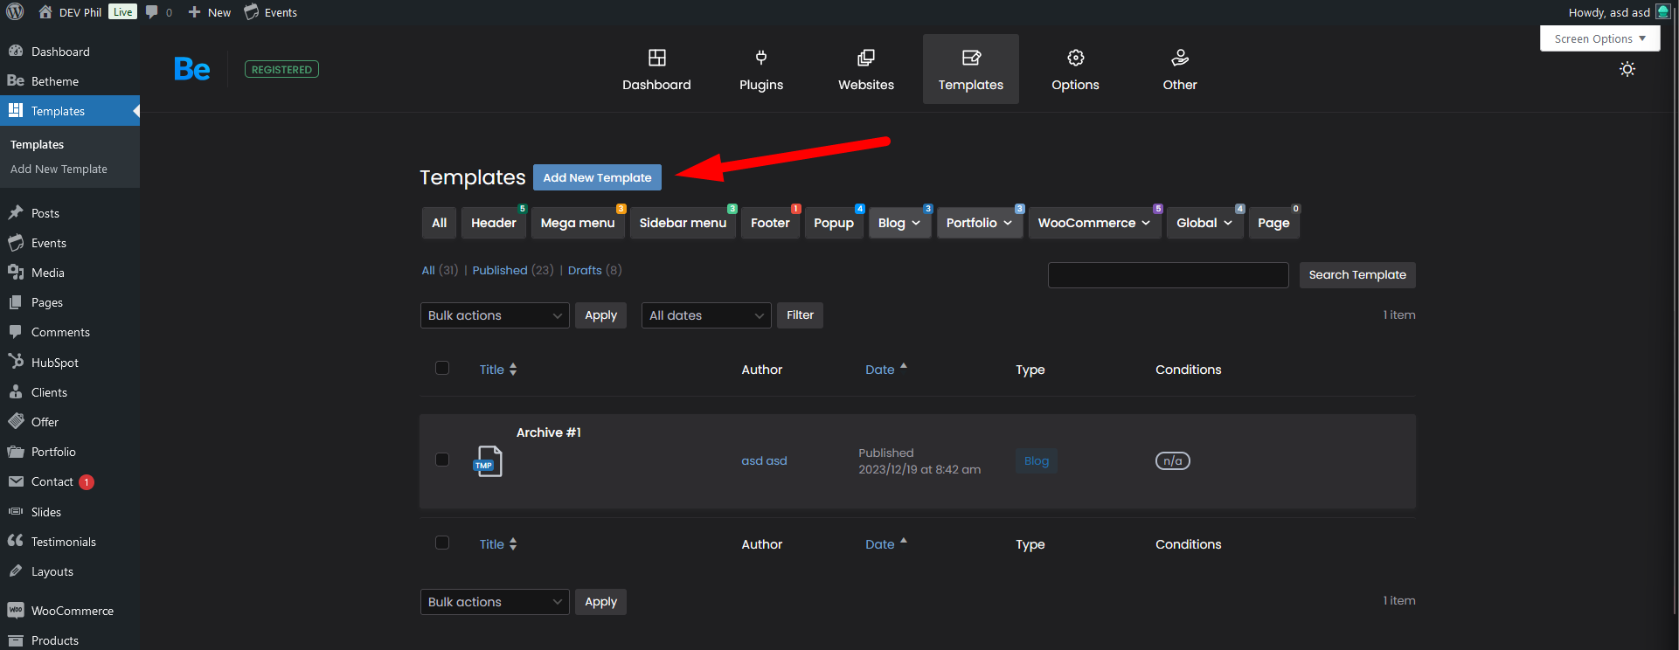Open the Plugins tab icon
The width and height of the screenshot is (1679, 650).
coord(761,58)
